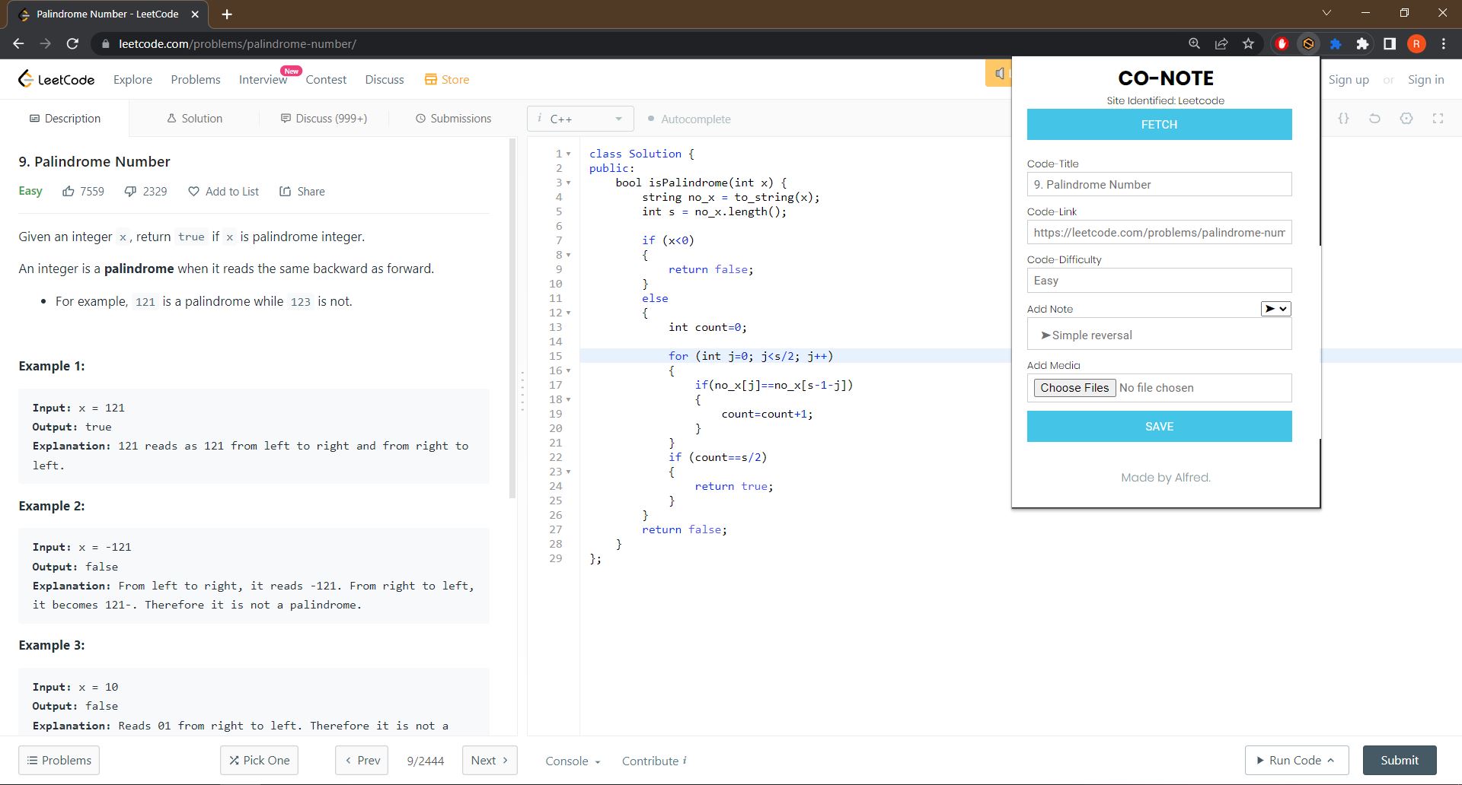Click the browser share page icon
This screenshot has height=785, width=1462.
tap(1221, 44)
